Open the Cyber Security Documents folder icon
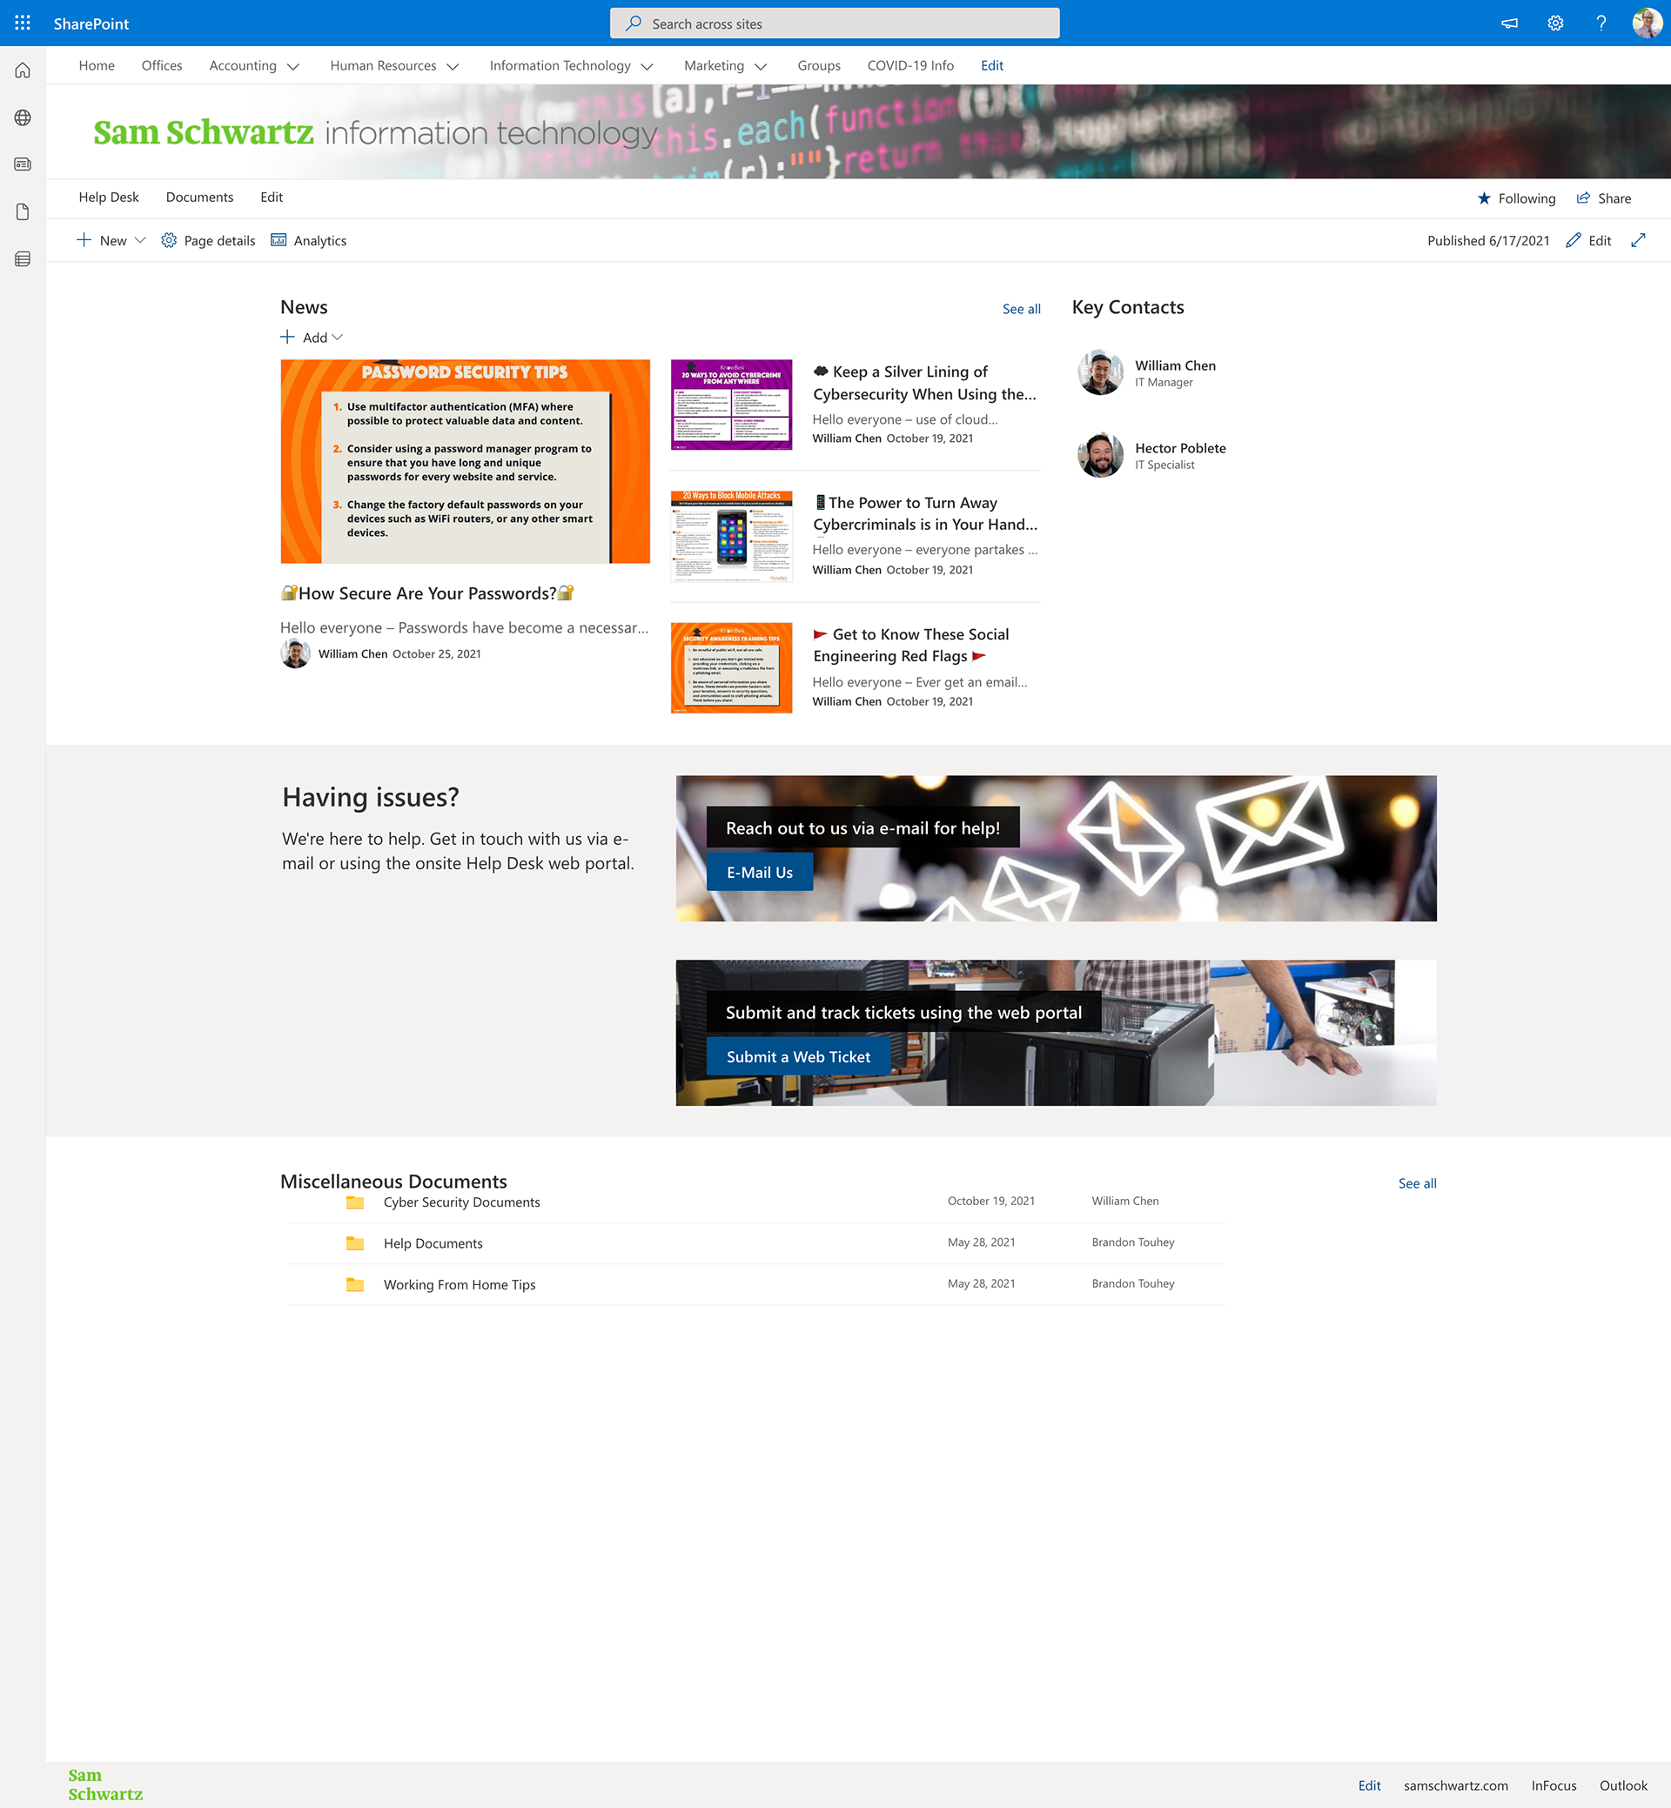 (x=354, y=1202)
